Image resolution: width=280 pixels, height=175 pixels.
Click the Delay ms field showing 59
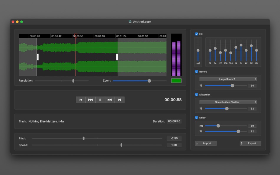(x=252, y=126)
